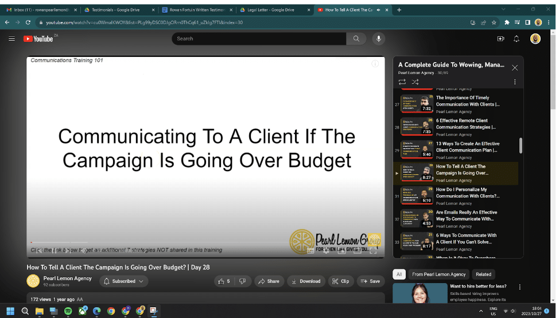Show video info card icon
Viewport: 559px width, 318px height.
[x=375, y=64]
